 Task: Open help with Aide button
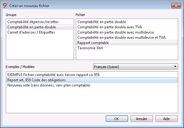(166, 119)
